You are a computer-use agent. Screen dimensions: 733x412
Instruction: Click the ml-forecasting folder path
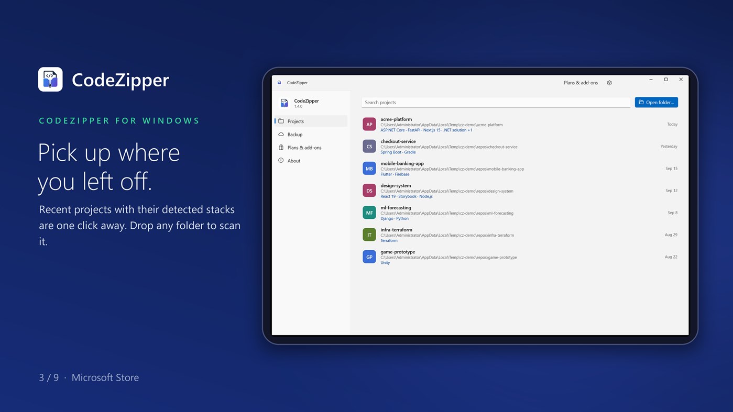(447, 213)
